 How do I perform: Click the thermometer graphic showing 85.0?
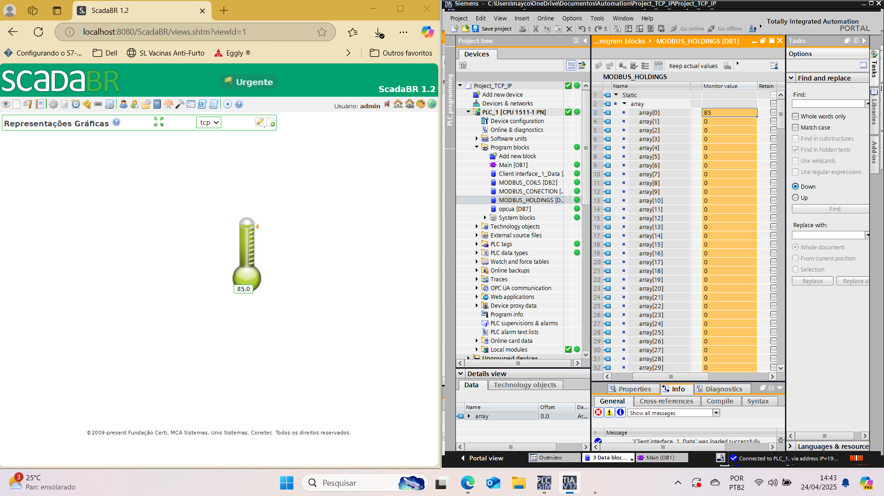click(247, 255)
